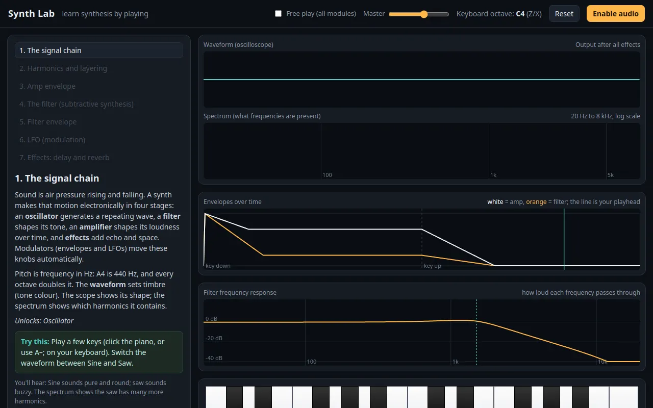The width and height of the screenshot is (653, 408).
Task: Click the "key up" marker label
Action: (x=433, y=266)
